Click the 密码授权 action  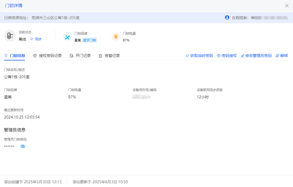227,56
